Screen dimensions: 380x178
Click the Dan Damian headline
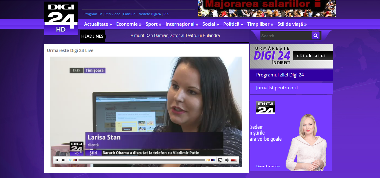[175, 35]
